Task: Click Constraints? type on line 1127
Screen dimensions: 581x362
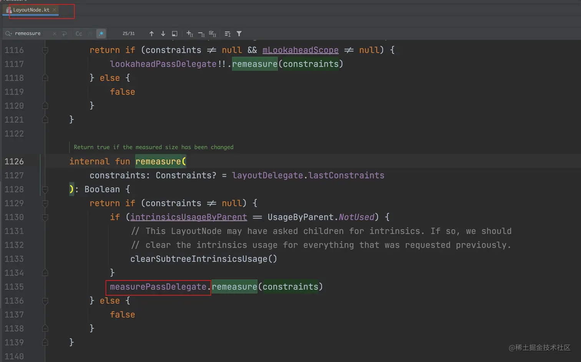Action: 186,175
